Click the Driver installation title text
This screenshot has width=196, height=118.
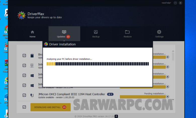pyautogui.click(x=62, y=44)
